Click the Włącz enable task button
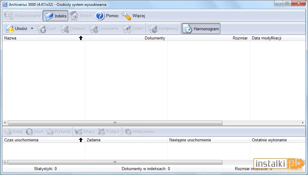308x175 pixels. [x=85, y=132]
